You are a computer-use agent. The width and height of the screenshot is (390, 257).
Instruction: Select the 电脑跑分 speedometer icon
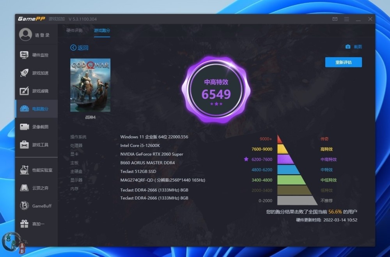click(24, 108)
